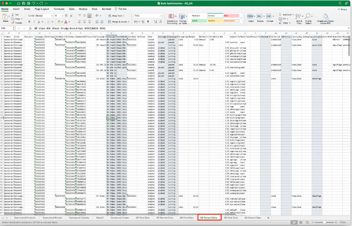Toggle Wrap Text
352x226 pixels.
[115, 16]
